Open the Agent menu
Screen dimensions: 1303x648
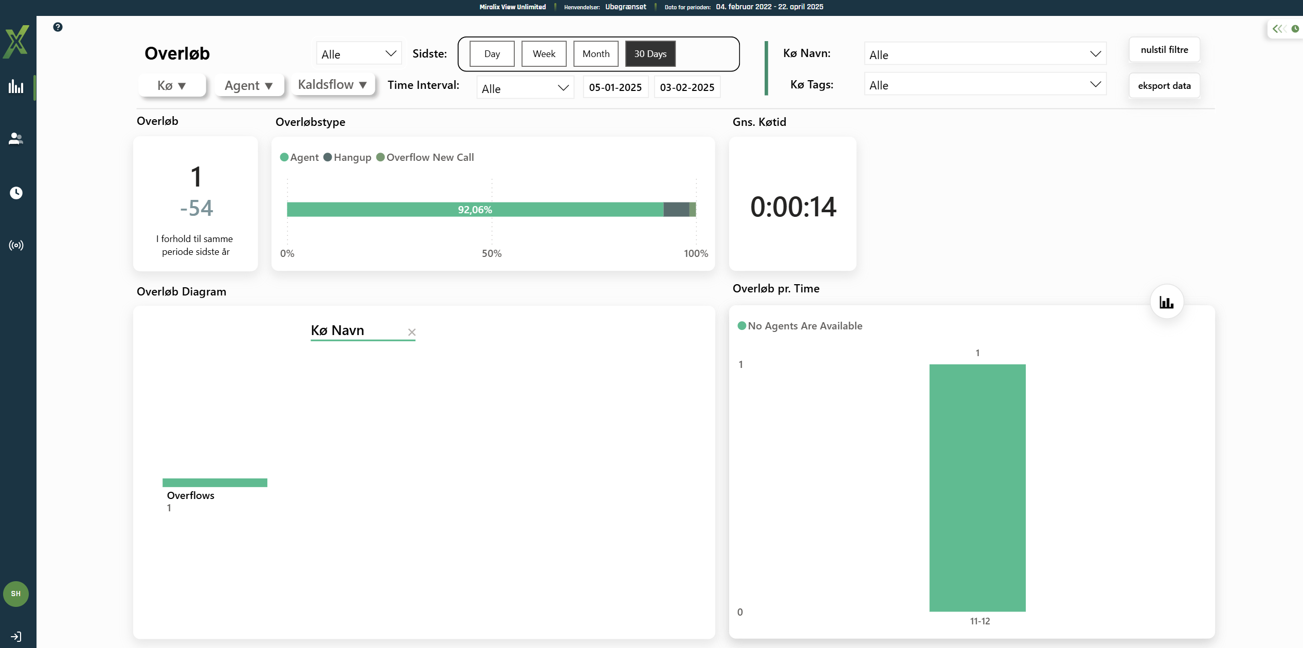pyautogui.click(x=248, y=86)
